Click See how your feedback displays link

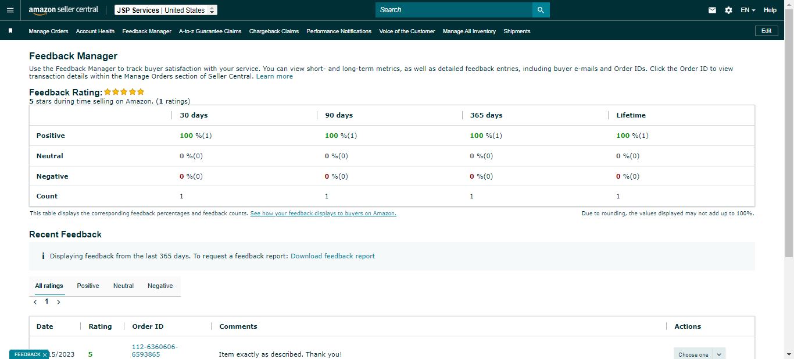(323, 214)
